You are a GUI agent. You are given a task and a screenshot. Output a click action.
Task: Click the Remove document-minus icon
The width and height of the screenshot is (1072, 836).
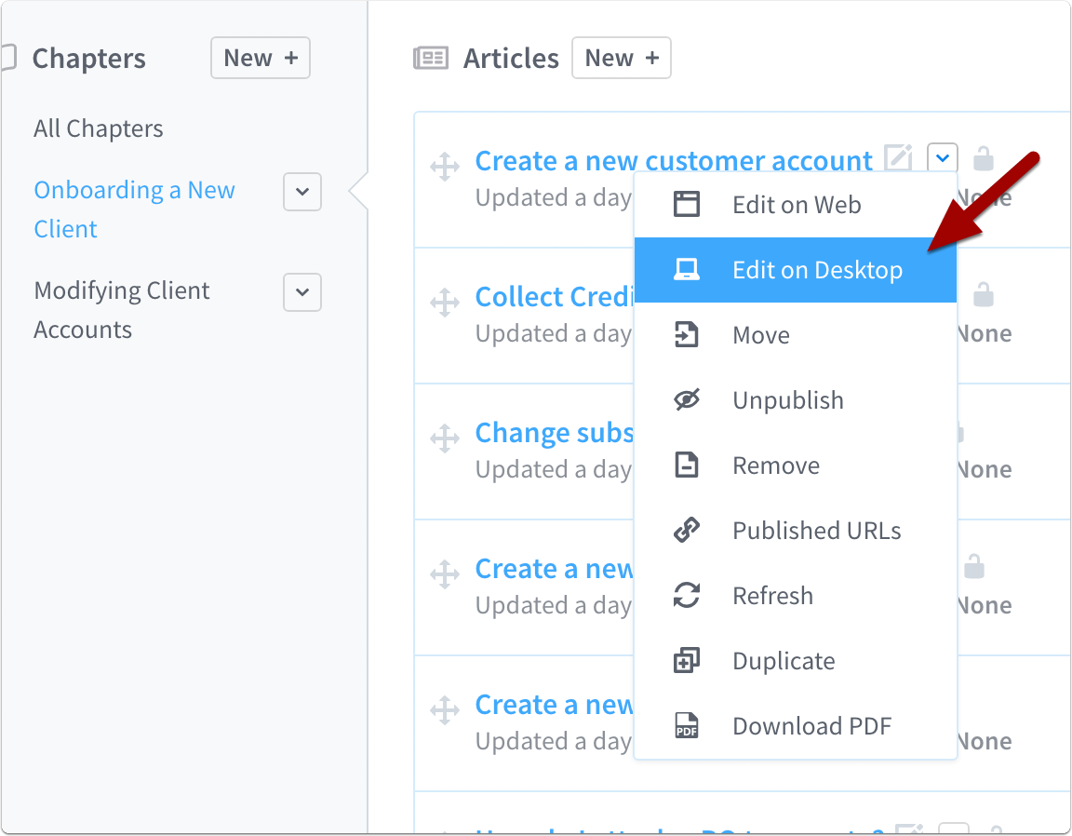687,465
